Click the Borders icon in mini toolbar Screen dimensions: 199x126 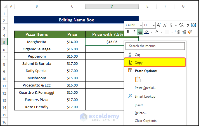coord(167,32)
